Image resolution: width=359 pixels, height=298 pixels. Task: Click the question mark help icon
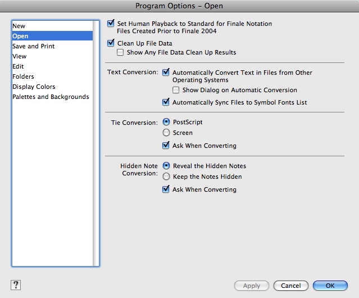point(16,285)
